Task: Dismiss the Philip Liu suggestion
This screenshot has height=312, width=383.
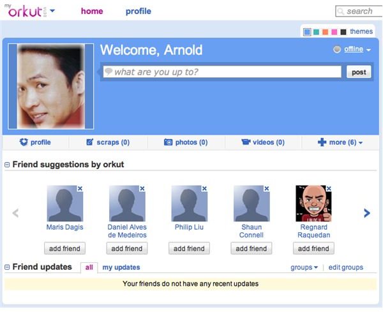Action: tap(204, 188)
